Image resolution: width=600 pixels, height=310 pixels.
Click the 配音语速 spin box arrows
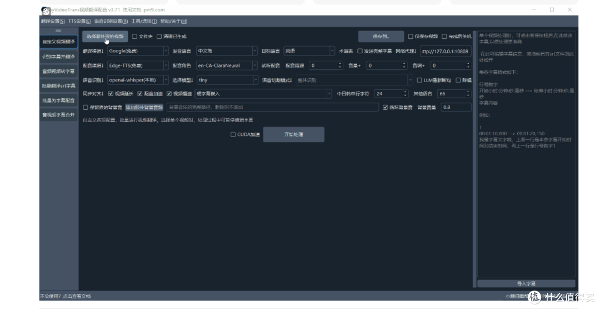pos(340,65)
